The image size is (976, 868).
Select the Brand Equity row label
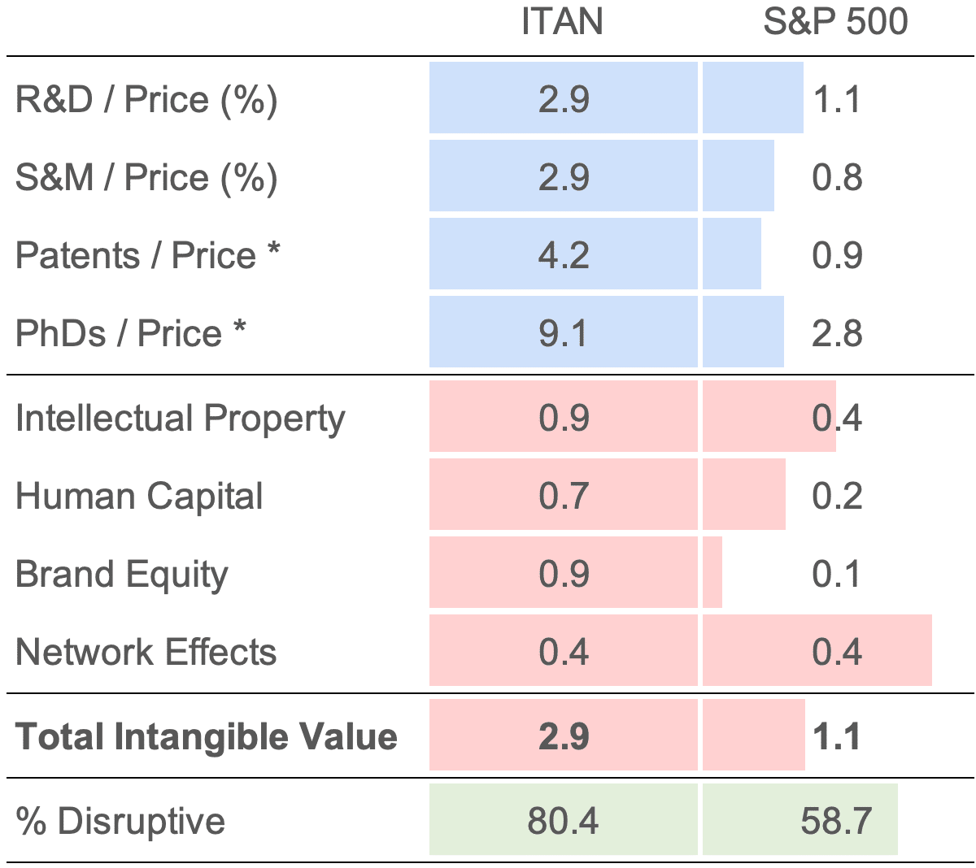(122, 575)
